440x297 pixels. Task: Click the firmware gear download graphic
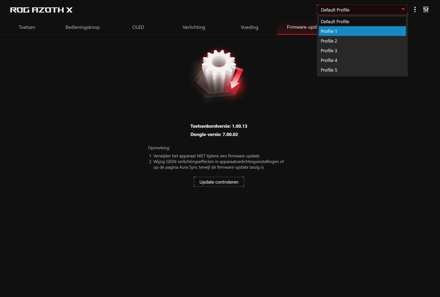point(219,75)
